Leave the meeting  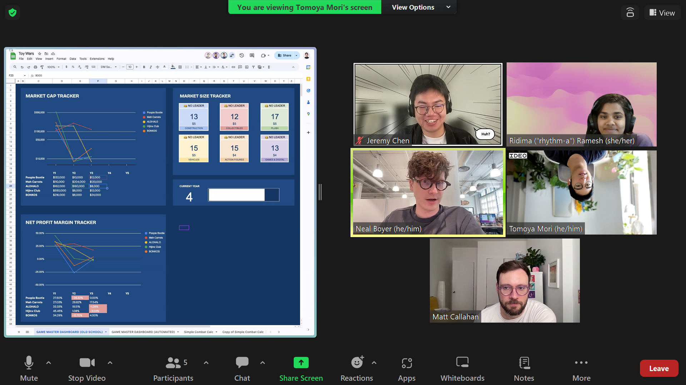coord(658,368)
